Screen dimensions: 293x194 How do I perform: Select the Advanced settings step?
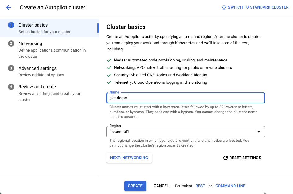[37, 68]
